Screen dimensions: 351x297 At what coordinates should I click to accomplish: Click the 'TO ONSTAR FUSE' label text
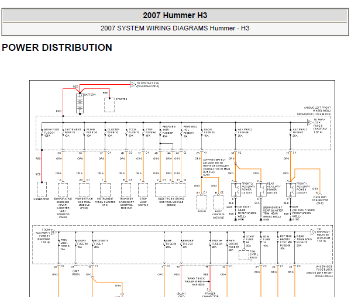pos(148,85)
